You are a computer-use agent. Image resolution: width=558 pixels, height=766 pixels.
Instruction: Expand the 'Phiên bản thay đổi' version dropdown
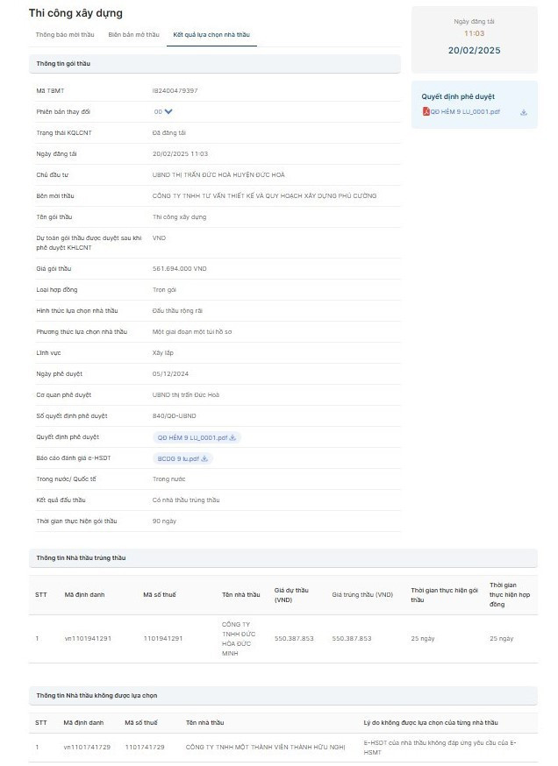point(168,111)
